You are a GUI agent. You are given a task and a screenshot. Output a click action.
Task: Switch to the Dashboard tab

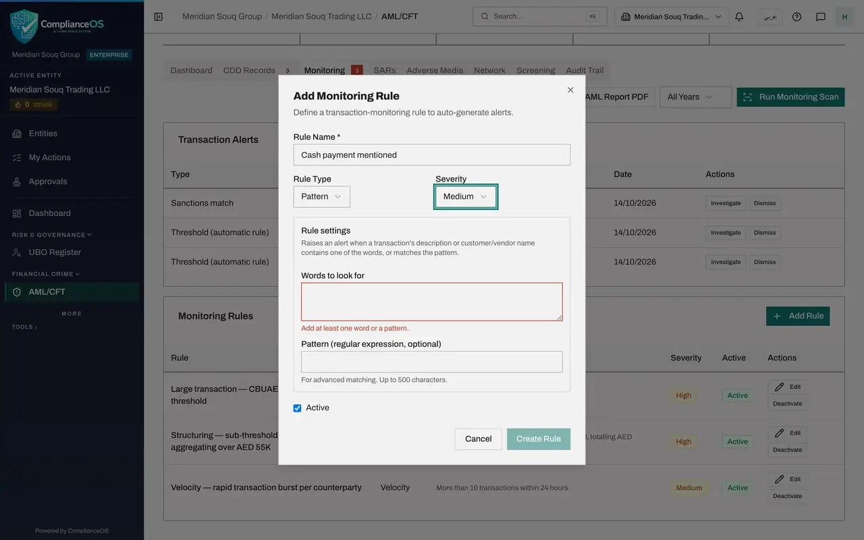pyautogui.click(x=191, y=70)
